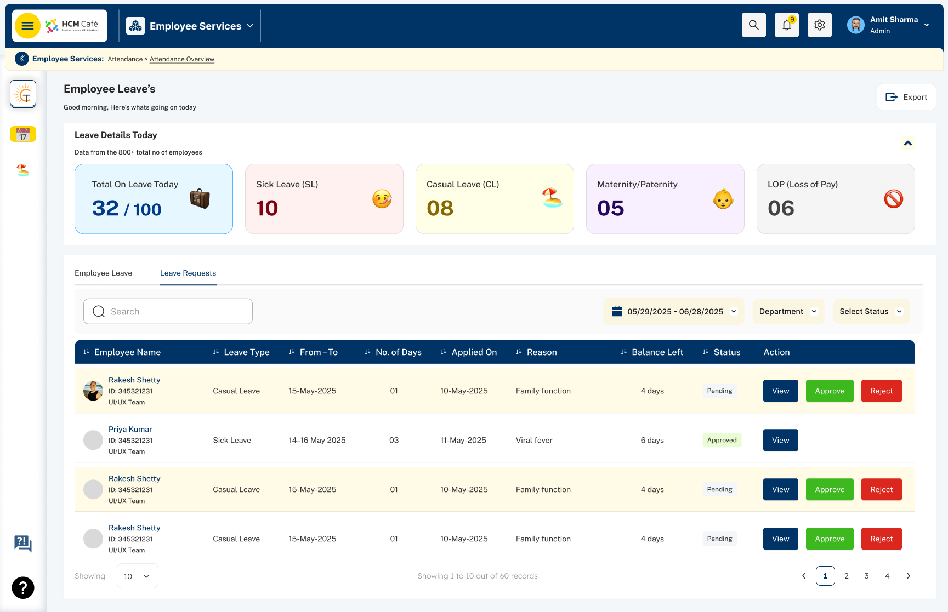This screenshot has width=948, height=612.
Task: Click the Attendance Overview breadcrumb link
Action: (x=182, y=59)
